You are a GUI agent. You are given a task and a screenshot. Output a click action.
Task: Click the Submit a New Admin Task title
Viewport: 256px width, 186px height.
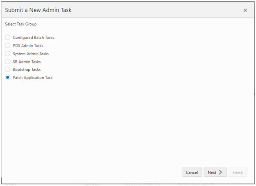pos(38,10)
